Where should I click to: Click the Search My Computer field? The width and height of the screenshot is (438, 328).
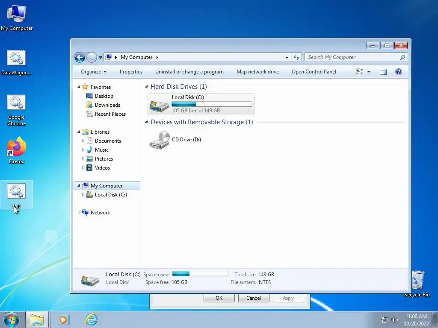point(356,57)
